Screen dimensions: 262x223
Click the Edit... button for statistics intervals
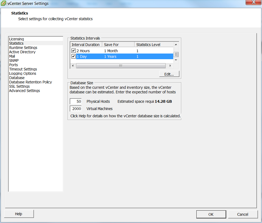click(169, 74)
